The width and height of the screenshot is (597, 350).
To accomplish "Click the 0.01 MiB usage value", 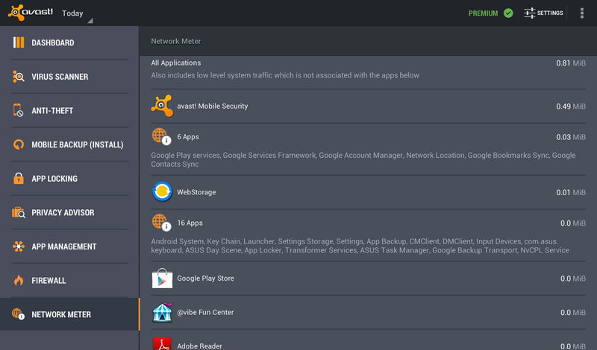I will [571, 193].
